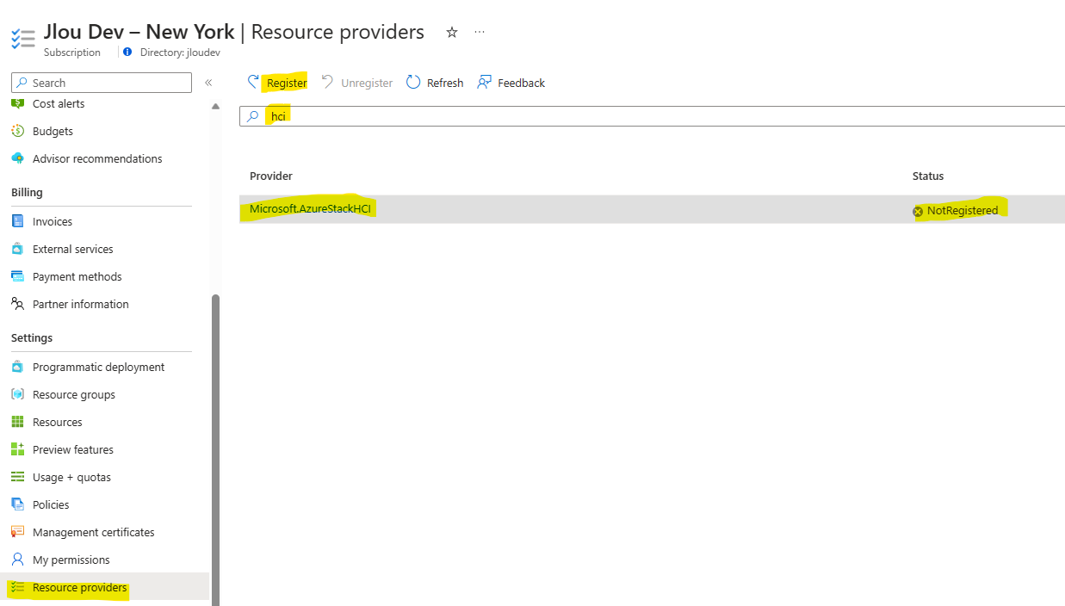Click the Programmatic deployment icon
The width and height of the screenshot is (1065, 606).
[17, 367]
